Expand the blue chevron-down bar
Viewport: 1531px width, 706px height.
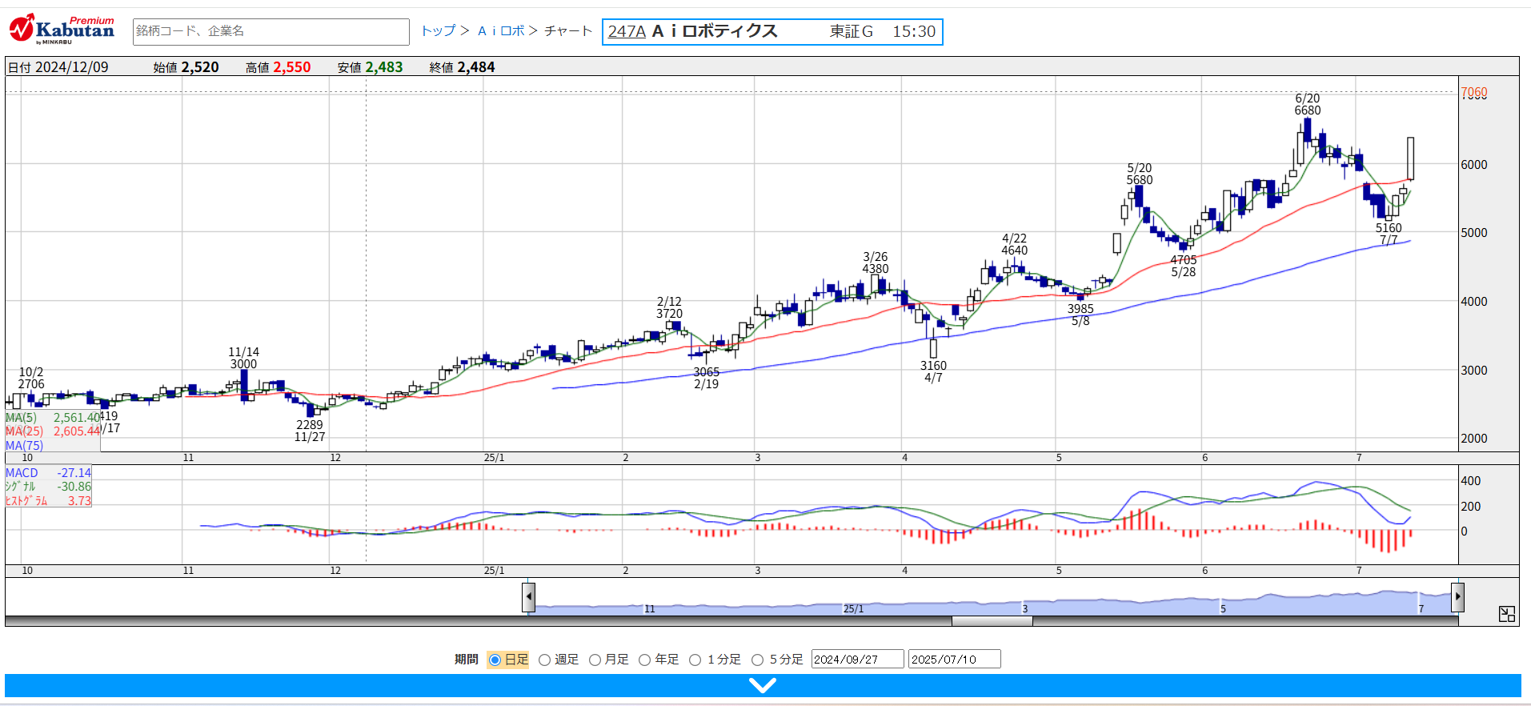[763, 685]
